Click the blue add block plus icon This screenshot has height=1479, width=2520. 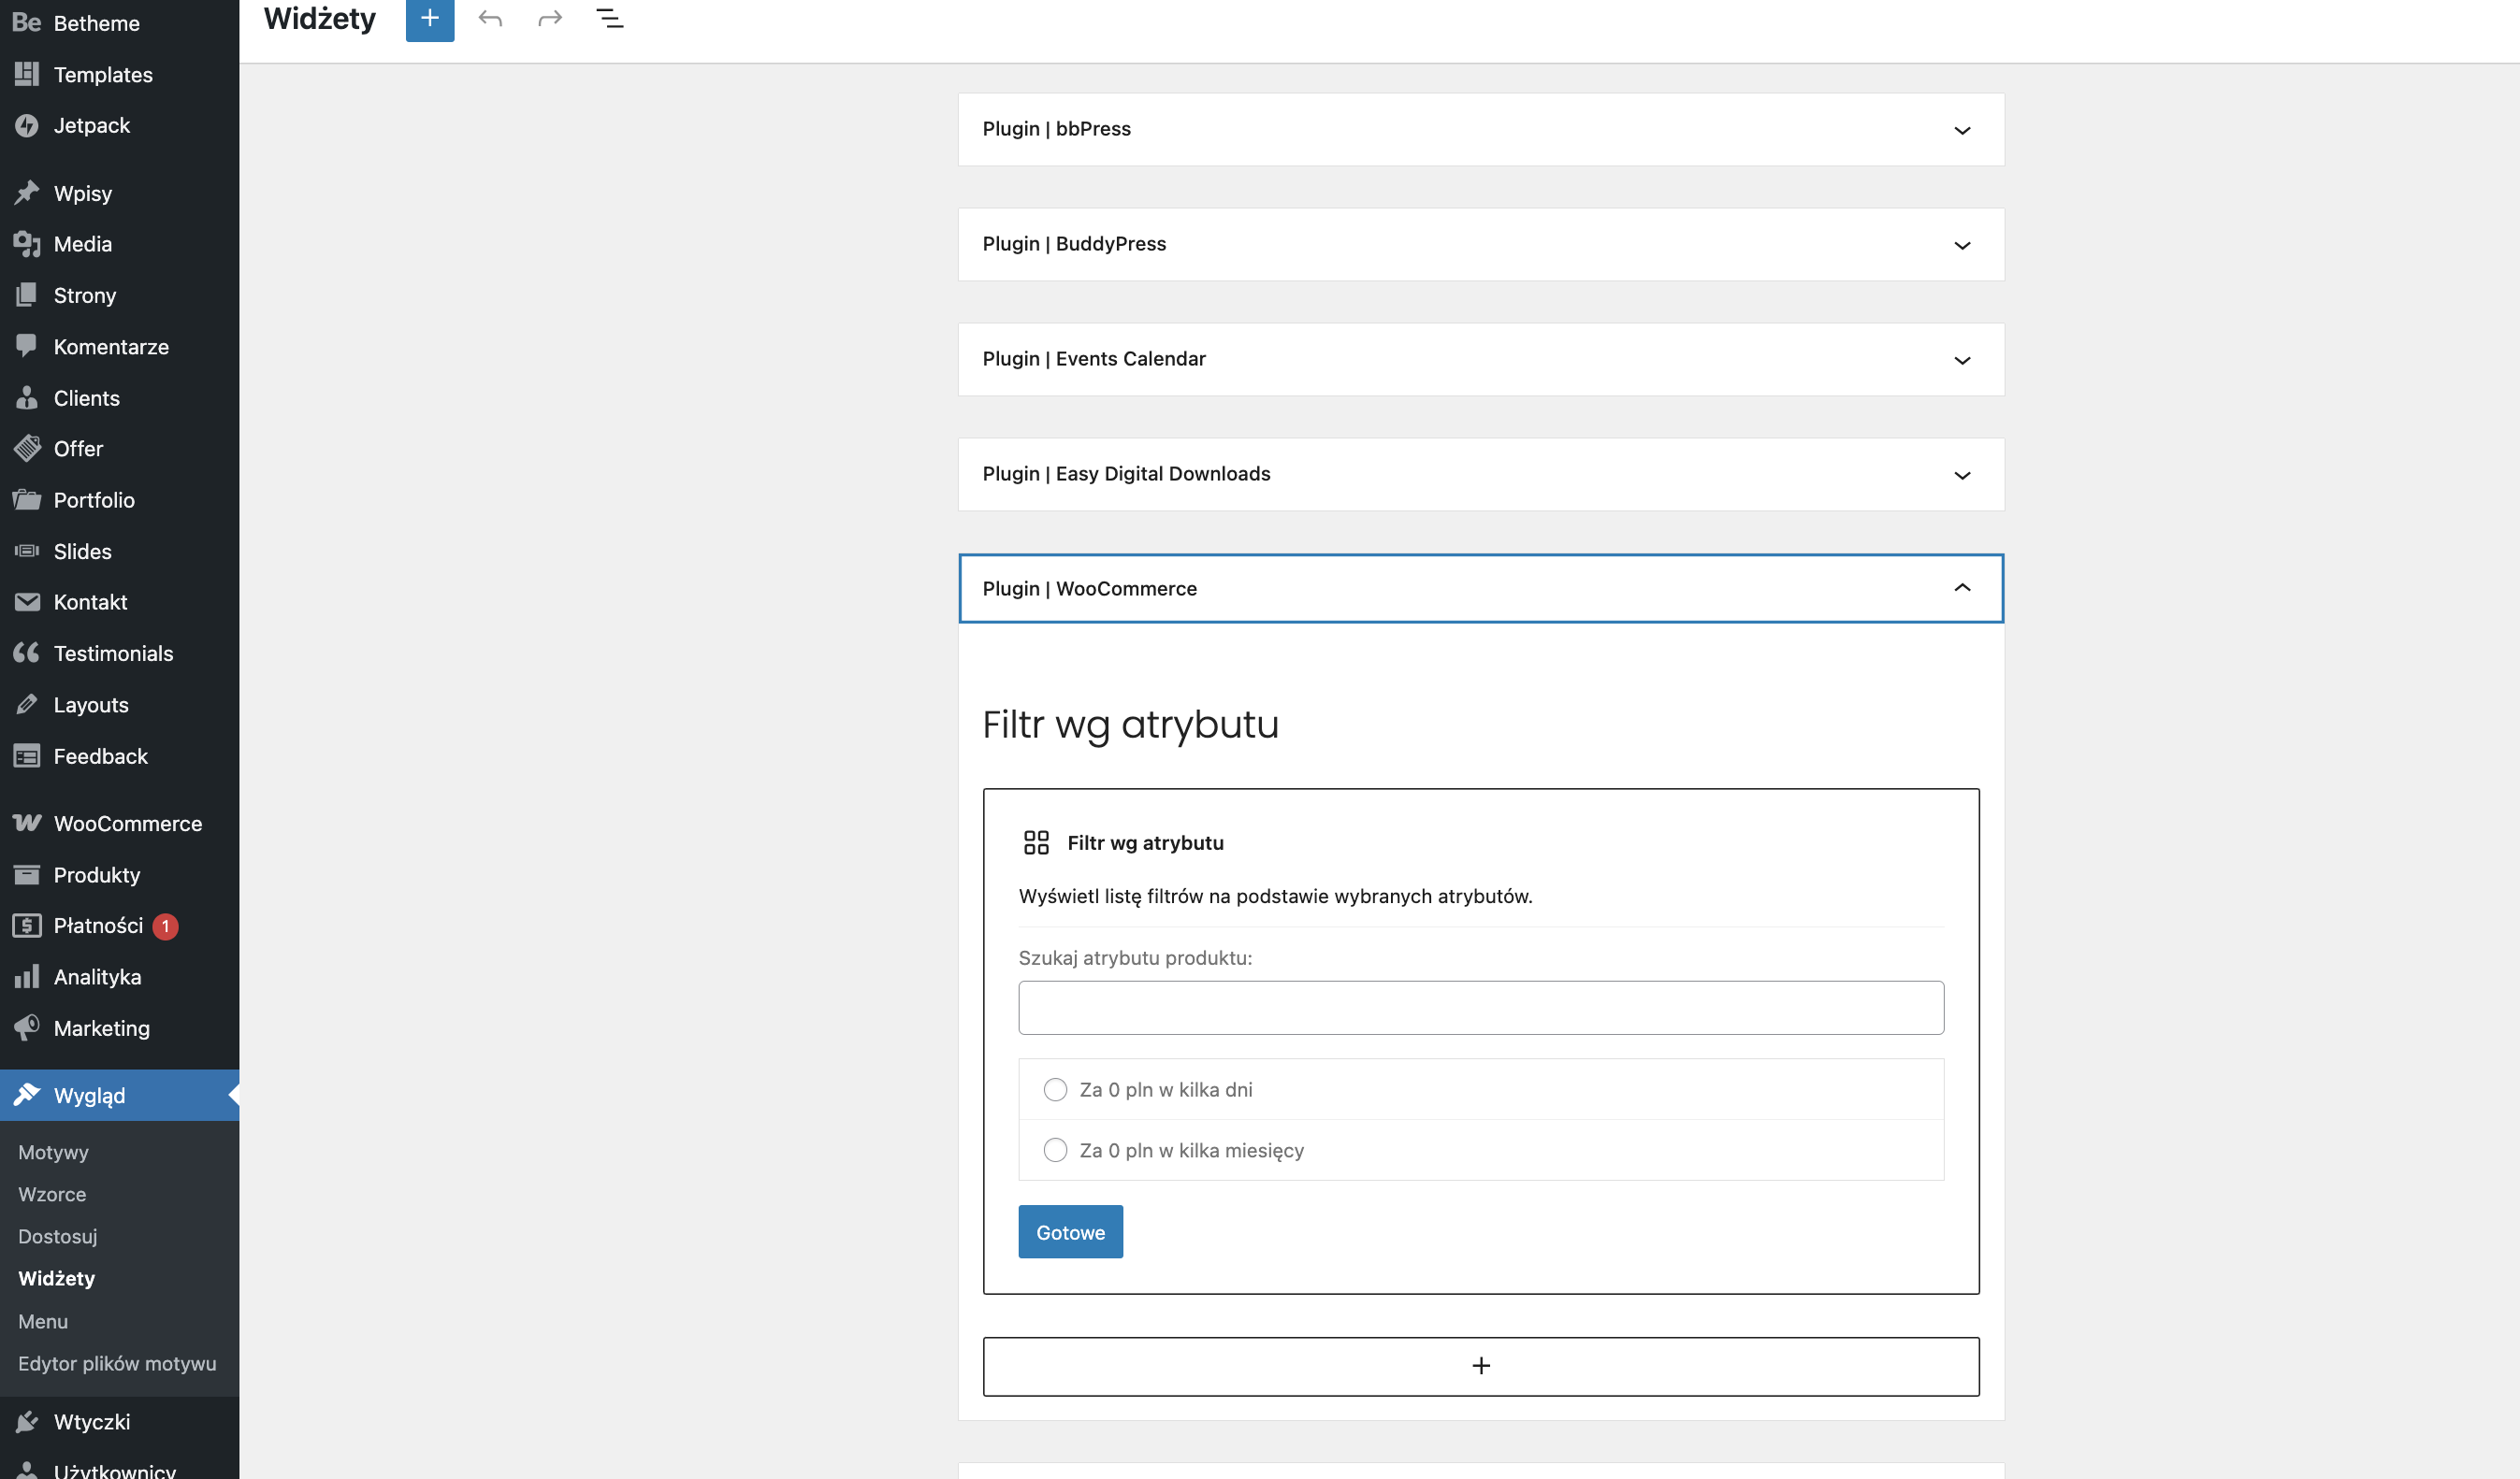click(430, 18)
